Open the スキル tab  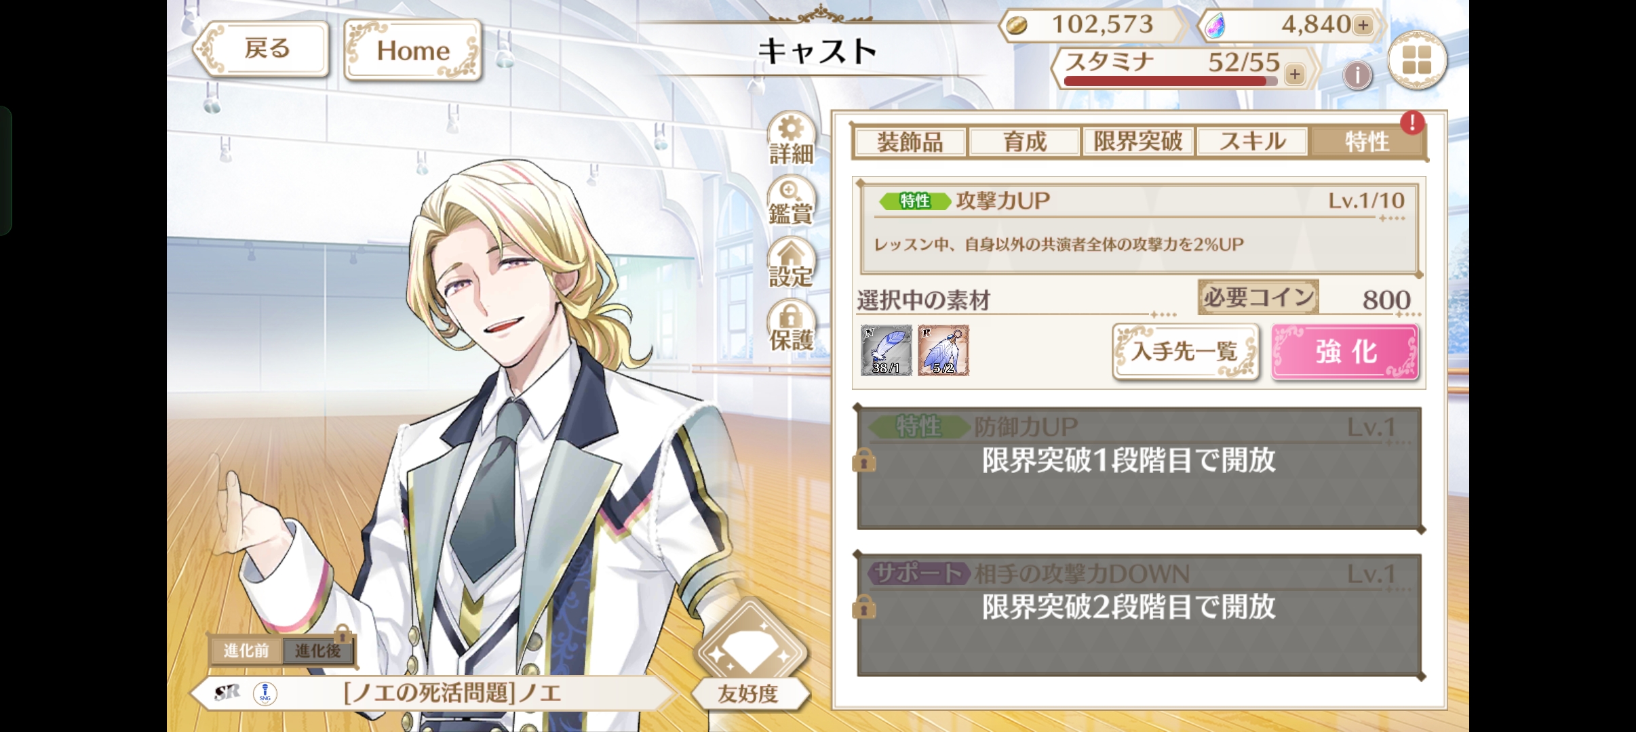pos(1252,142)
